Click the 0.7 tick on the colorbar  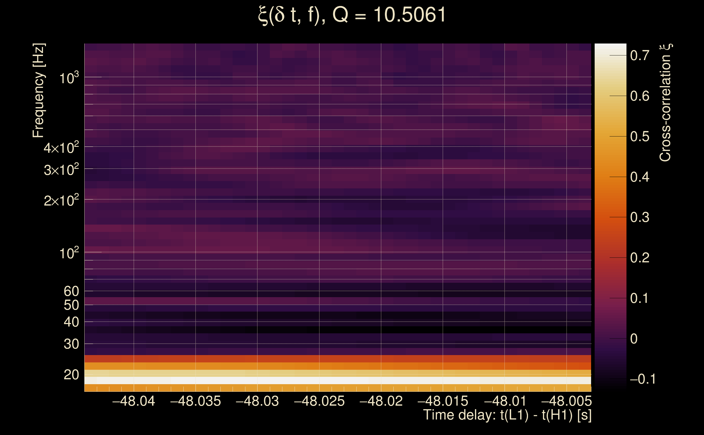pyautogui.click(x=640, y=55)
